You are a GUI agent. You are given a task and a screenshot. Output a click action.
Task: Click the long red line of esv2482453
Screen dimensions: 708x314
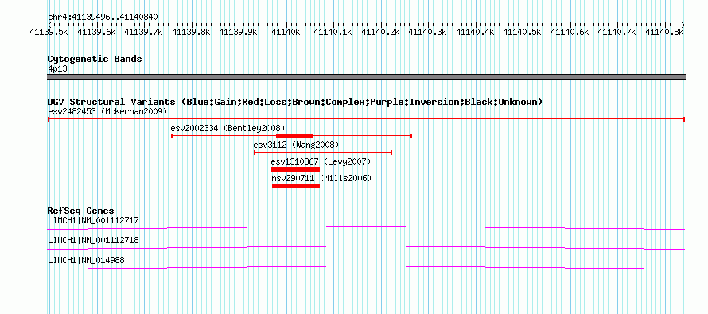[x=366, y=119]
